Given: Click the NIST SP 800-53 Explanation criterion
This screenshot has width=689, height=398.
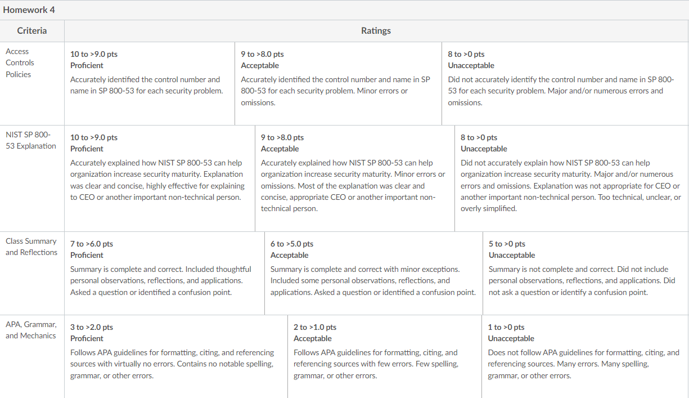Looking at the screenshot, I should (x=31, y=140).
